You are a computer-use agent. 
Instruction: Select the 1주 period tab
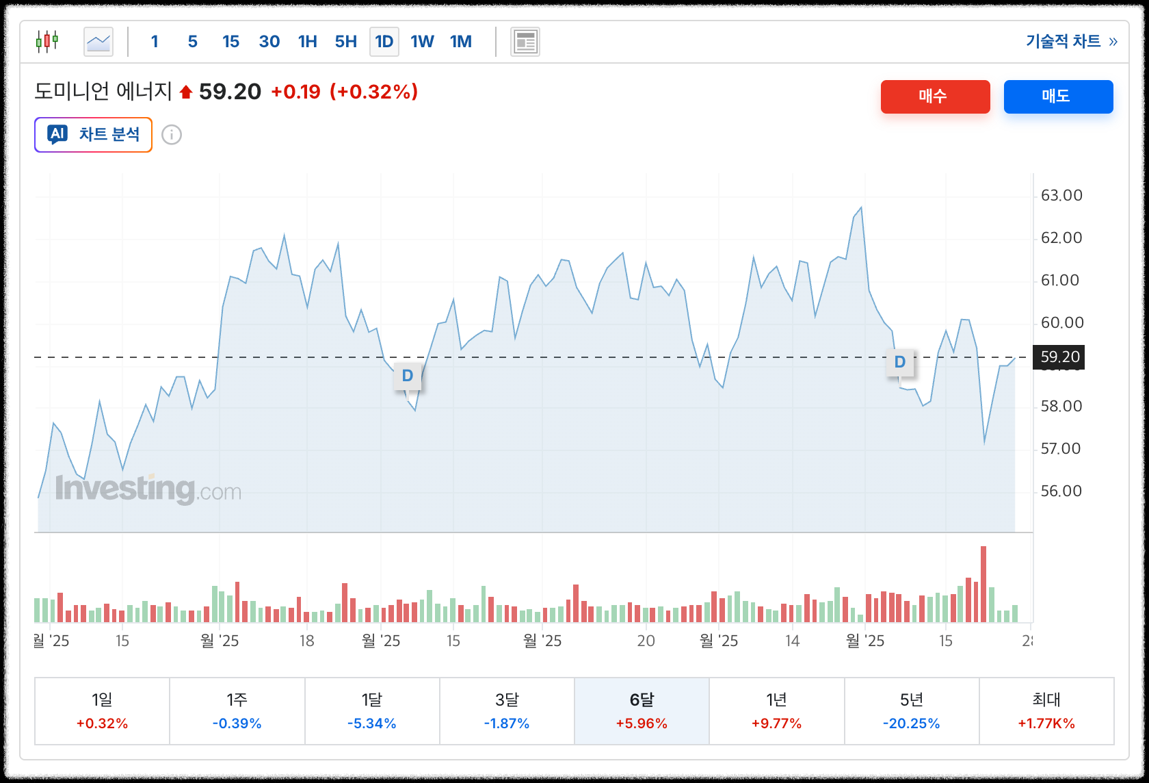pos(237,711)
